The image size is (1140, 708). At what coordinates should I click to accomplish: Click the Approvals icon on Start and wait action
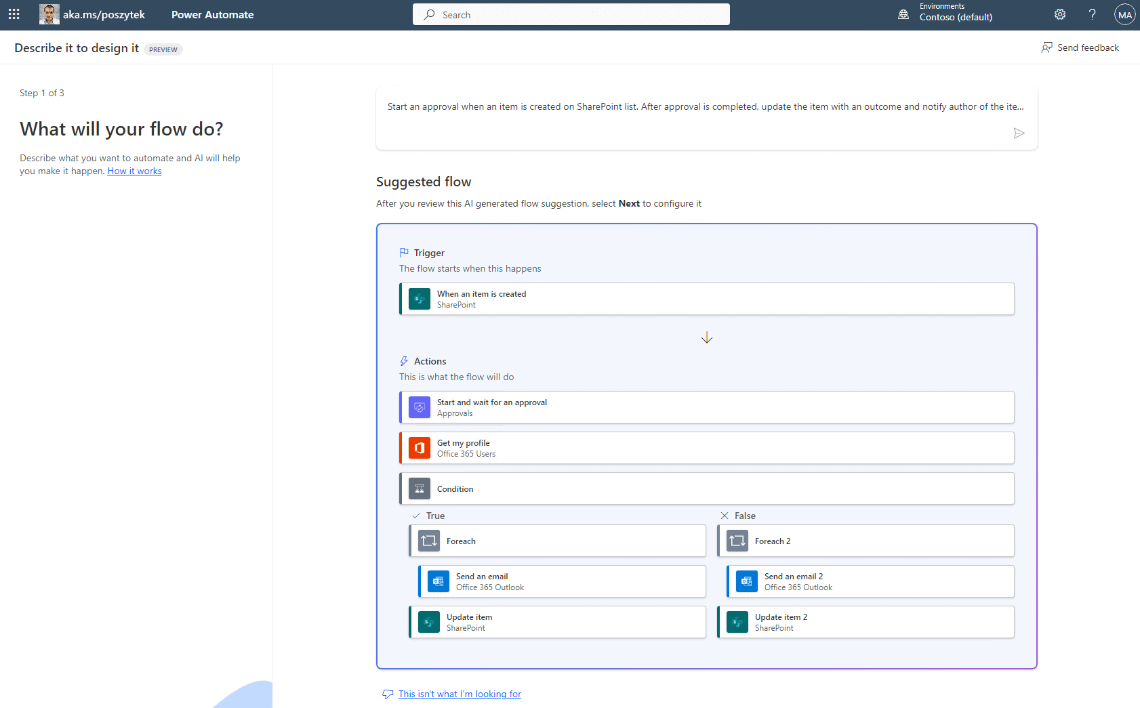419,407
